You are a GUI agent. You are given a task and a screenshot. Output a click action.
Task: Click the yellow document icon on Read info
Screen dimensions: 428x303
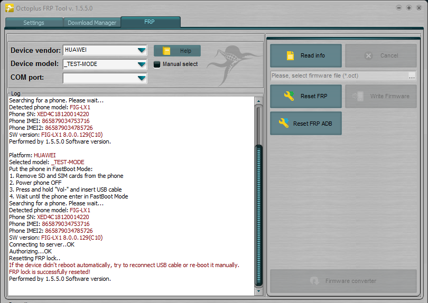291,55
